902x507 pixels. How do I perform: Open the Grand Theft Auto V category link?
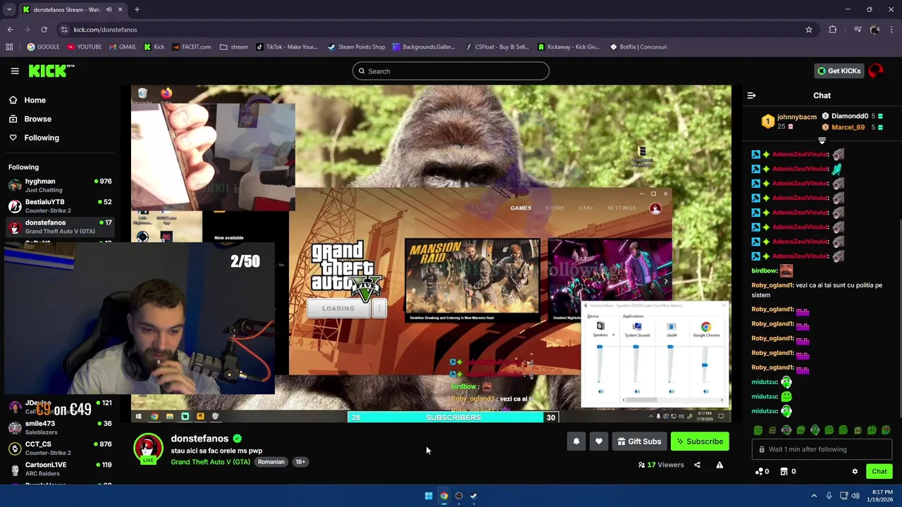coord(210,462)
